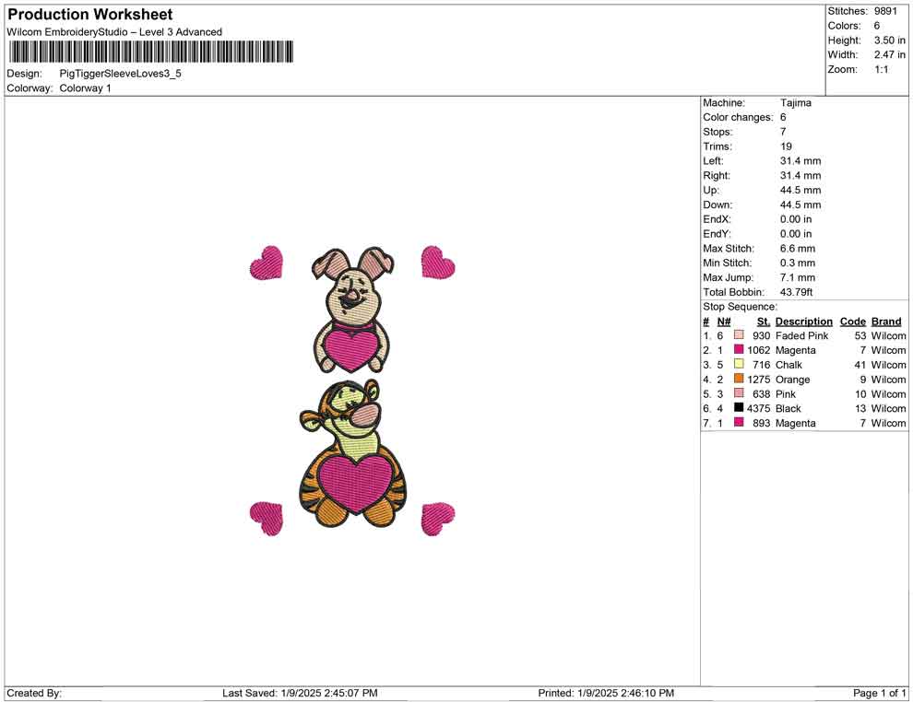Click the Machine value Tajima
The width and height of the screenshot is (913, 702).
(795, 102)
